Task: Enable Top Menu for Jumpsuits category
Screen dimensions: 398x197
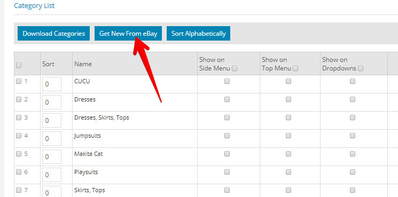Action: tap(288, 136)
